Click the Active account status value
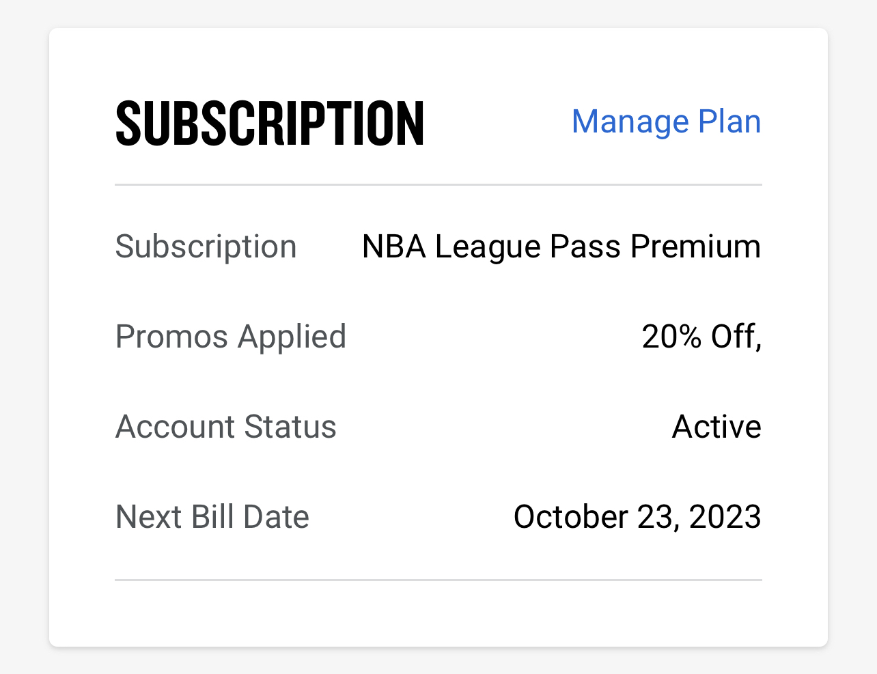 click(x=716, y=427)
